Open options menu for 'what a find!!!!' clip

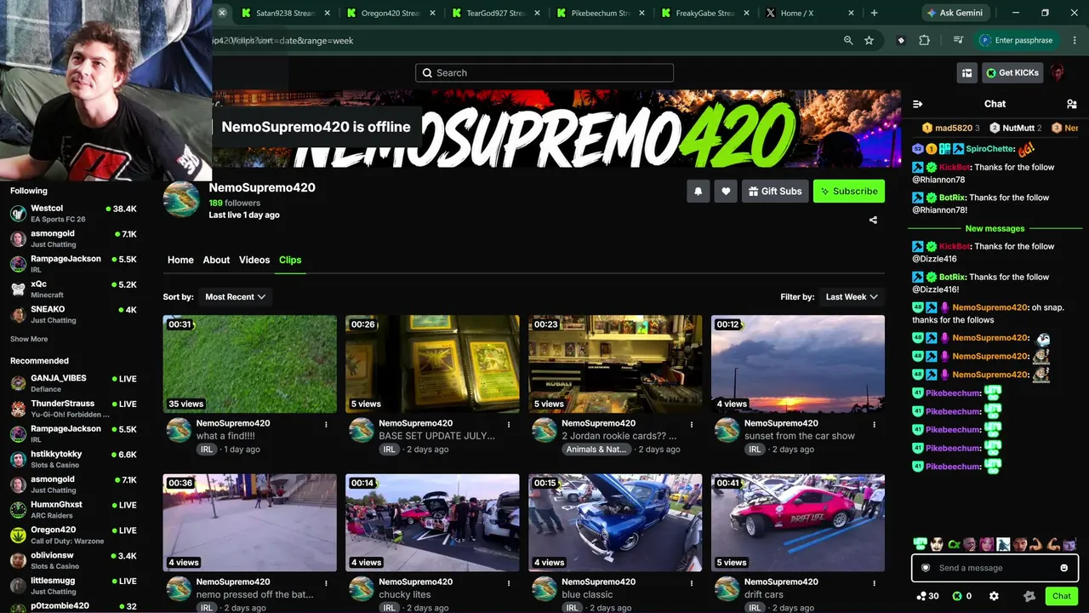[x=326, y=424]
